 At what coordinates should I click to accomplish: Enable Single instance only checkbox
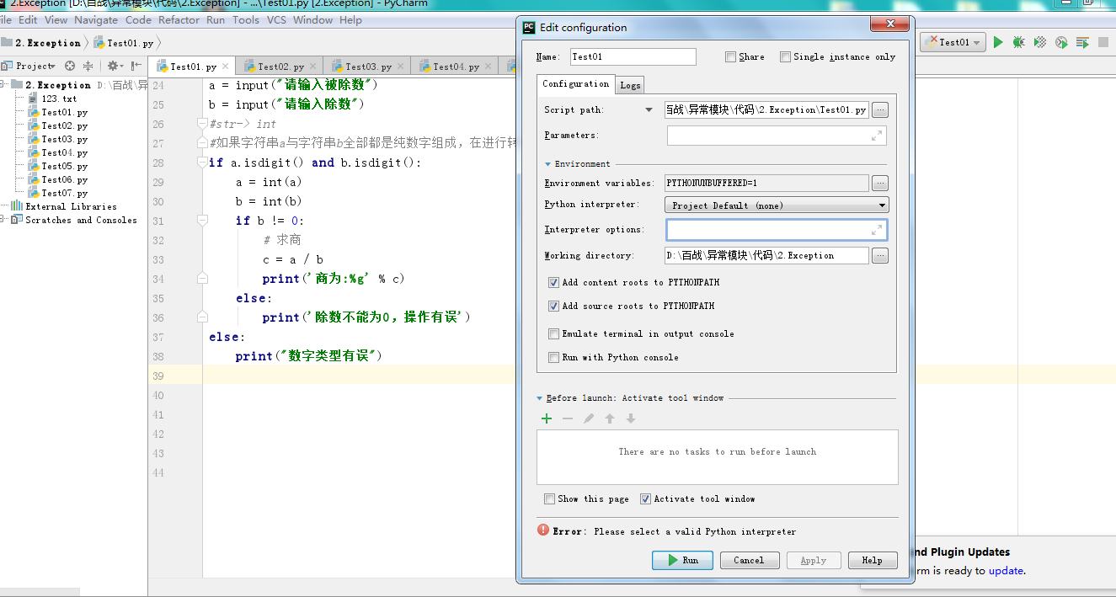click(x=785, y=56)
